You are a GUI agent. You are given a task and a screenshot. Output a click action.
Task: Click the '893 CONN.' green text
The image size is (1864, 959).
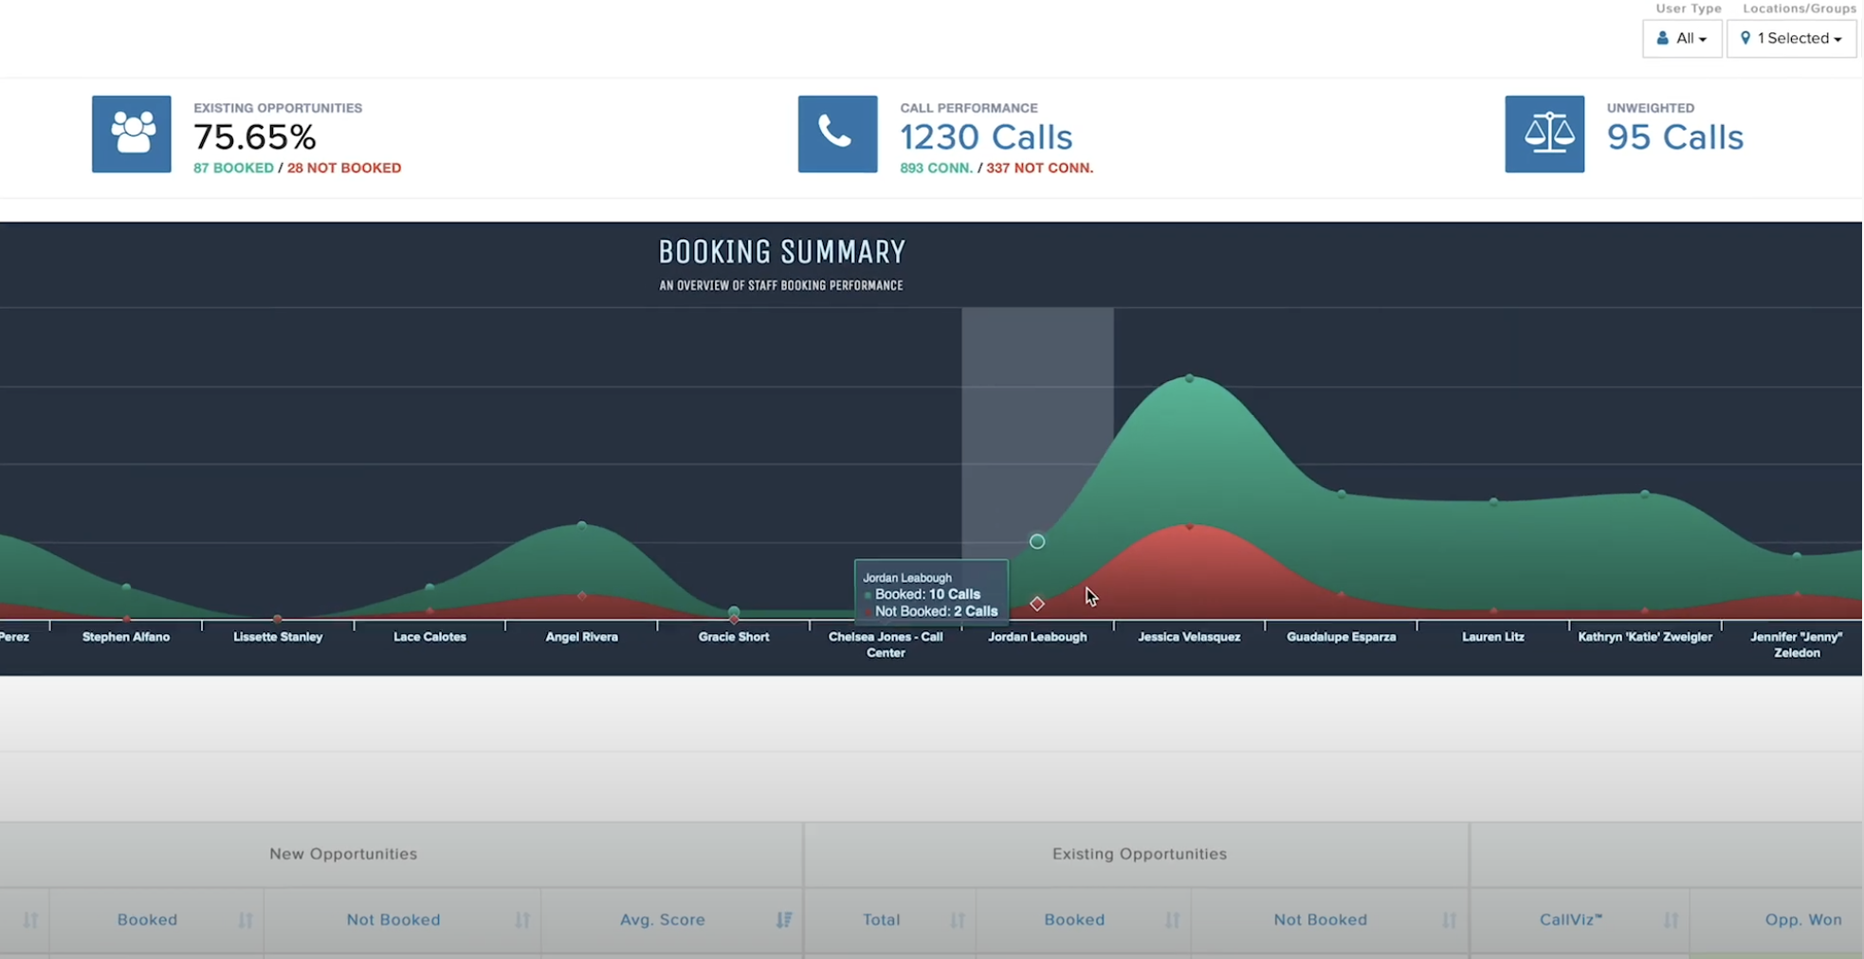pos(937,168)
